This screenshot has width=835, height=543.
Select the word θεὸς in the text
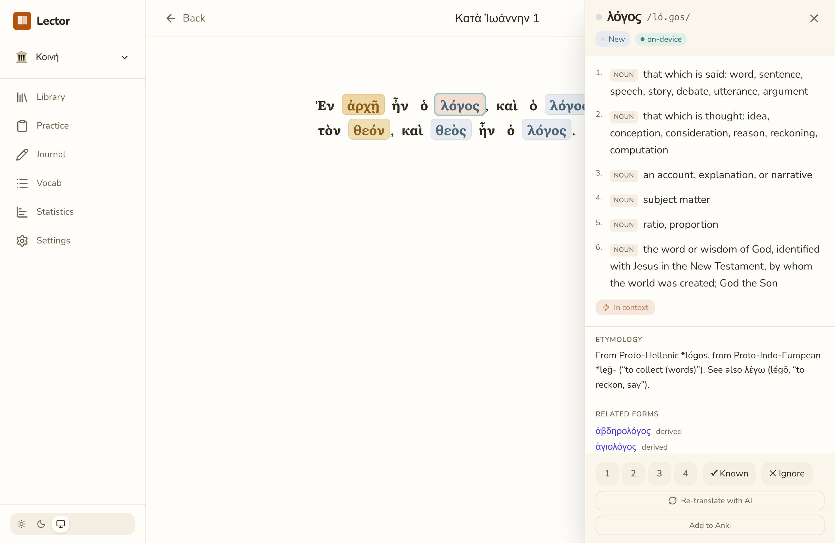451,130
